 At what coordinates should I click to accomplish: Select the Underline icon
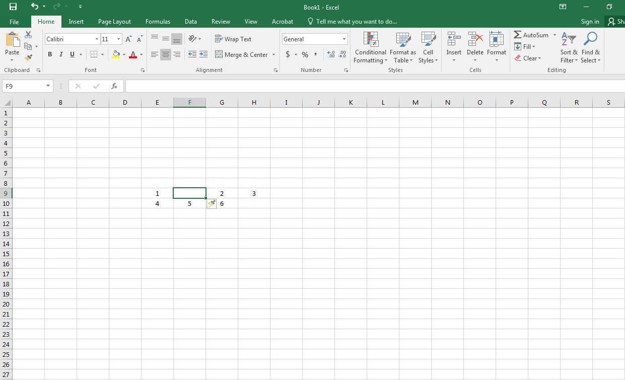[x=71, y=54]
